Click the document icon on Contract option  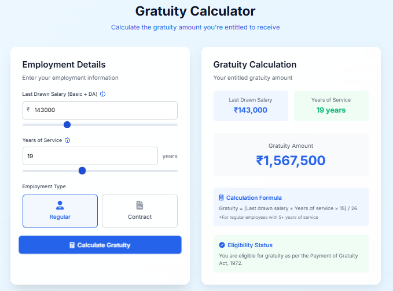[139, 205]
